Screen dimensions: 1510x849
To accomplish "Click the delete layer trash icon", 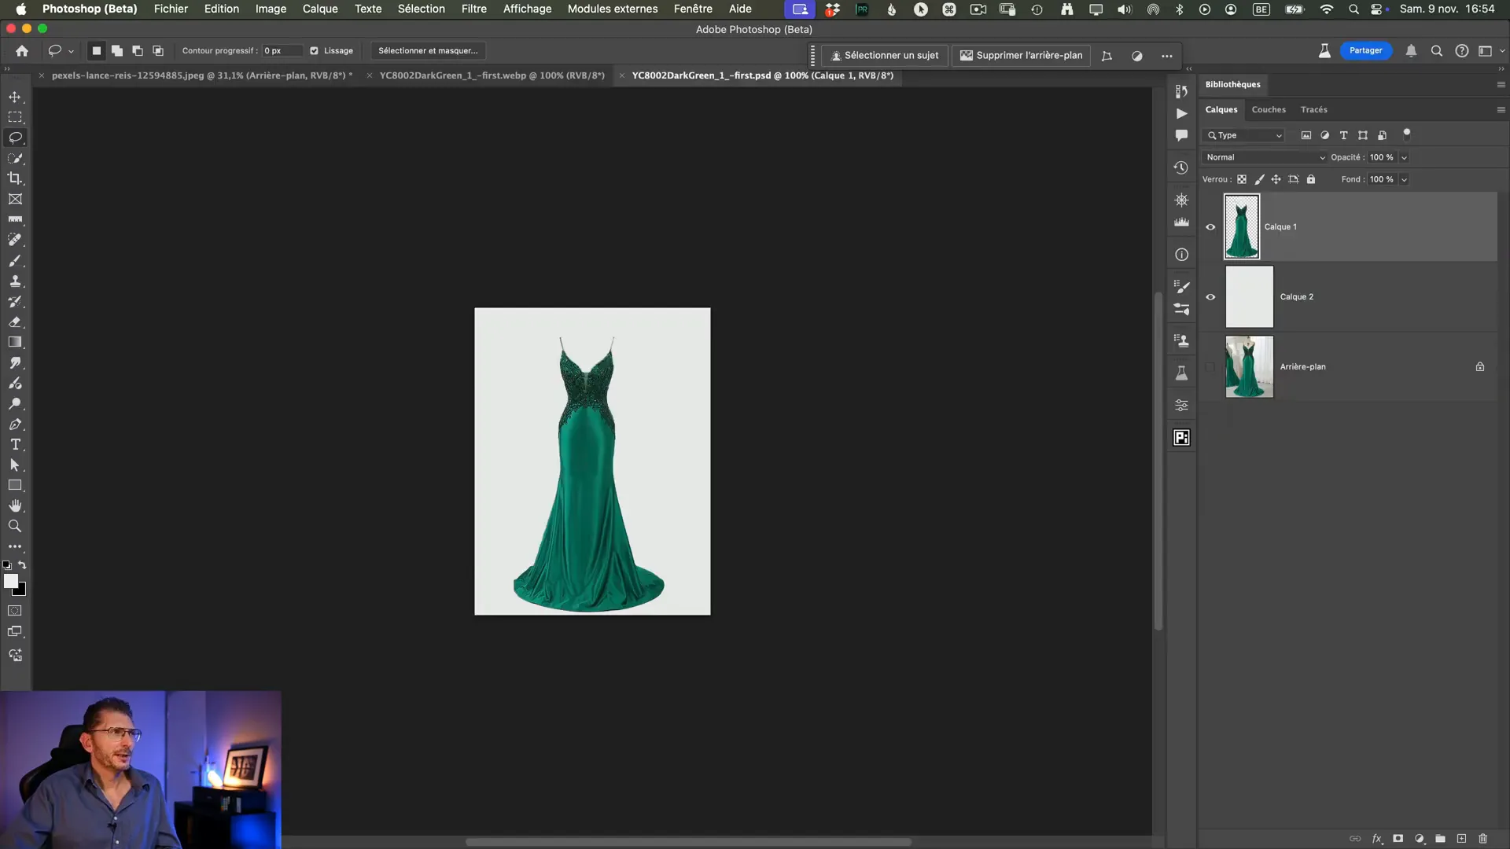I will 1482,839.
